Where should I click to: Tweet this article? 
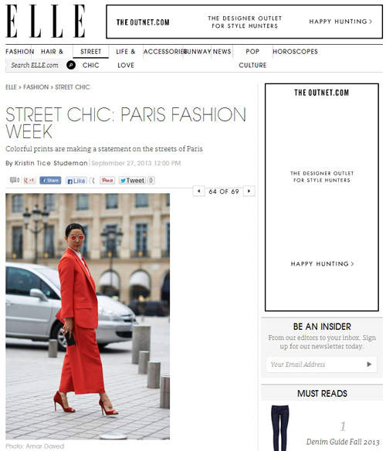pos(132,181)
